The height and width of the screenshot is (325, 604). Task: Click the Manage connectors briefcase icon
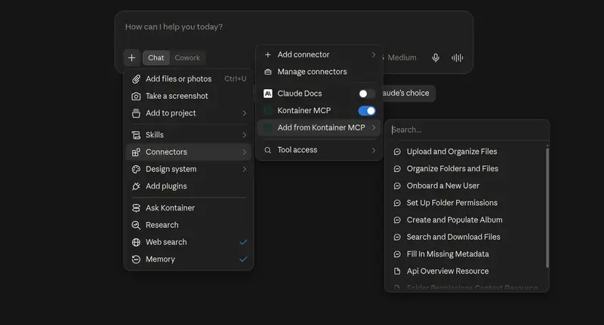(268, 72)
